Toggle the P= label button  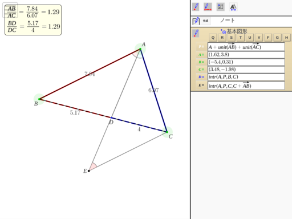[201, 47]
